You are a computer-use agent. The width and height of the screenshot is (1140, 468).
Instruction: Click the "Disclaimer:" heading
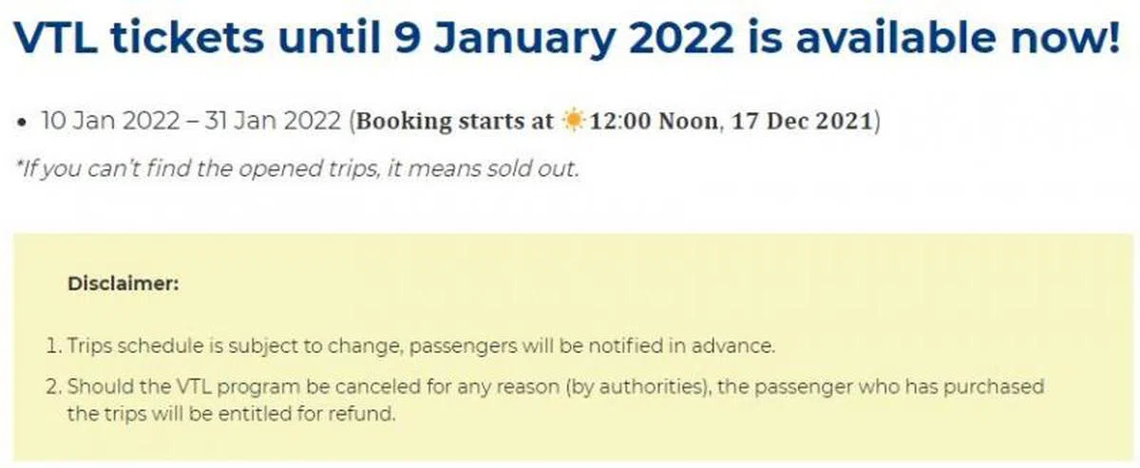coord(123,283)
